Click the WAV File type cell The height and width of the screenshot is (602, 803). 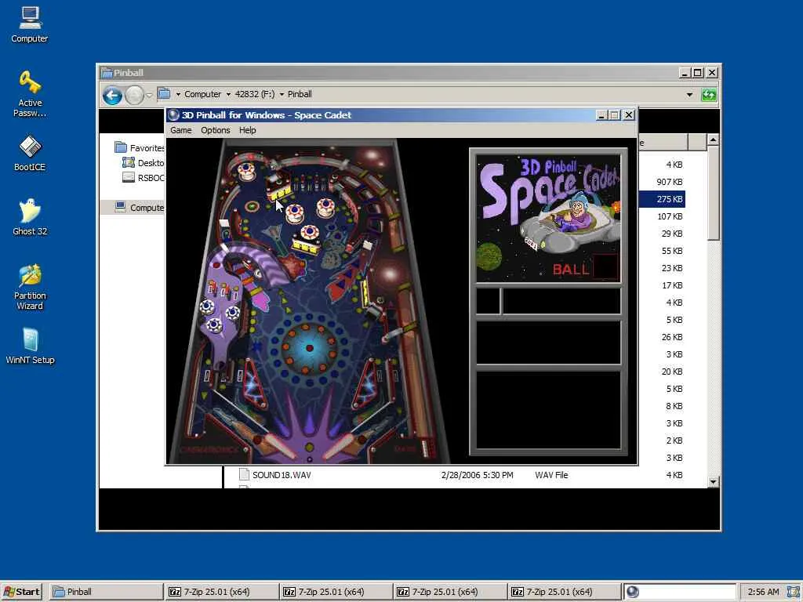551,475
